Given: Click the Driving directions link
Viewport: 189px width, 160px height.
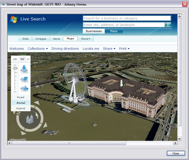Looking at the screenshot, I should pyautogui.click(x=65, y=49).
